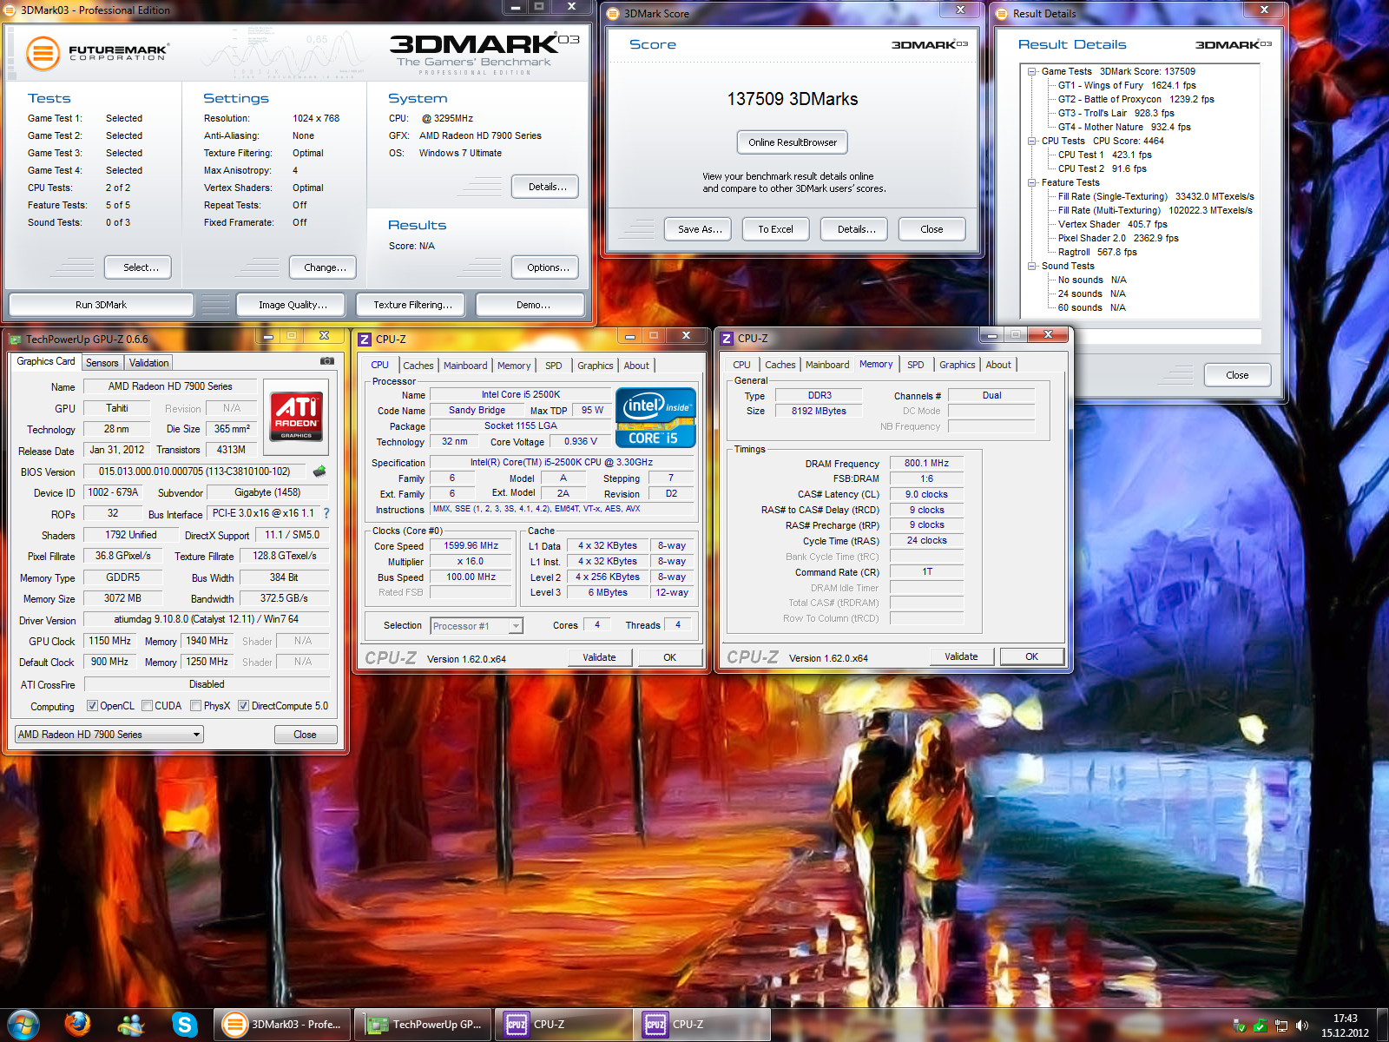
Task: Open the AMD Radeon HD 7900 Series dropdown
Action: click(x=109, y=735)
